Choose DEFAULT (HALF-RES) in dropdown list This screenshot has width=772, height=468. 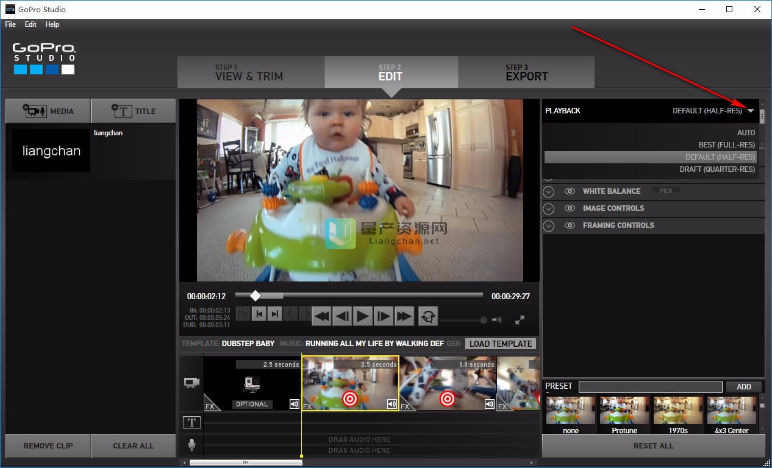(x=650, y=157)
